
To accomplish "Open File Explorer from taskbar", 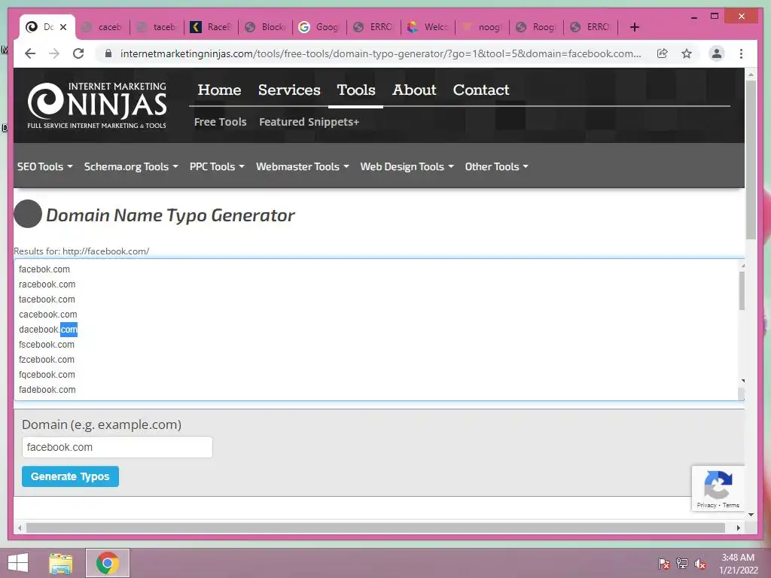I will click(60, 563).
